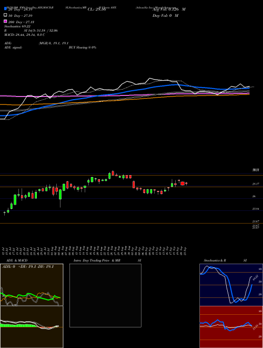Click the red RSI chart panel
The height and width of the screenshot is (348, 263).
tap(231, 327)
